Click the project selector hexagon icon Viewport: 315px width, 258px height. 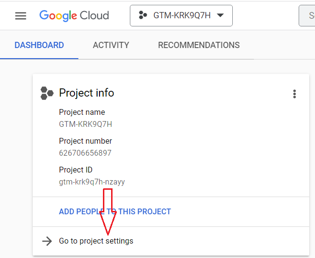click(x=143, y=15)
